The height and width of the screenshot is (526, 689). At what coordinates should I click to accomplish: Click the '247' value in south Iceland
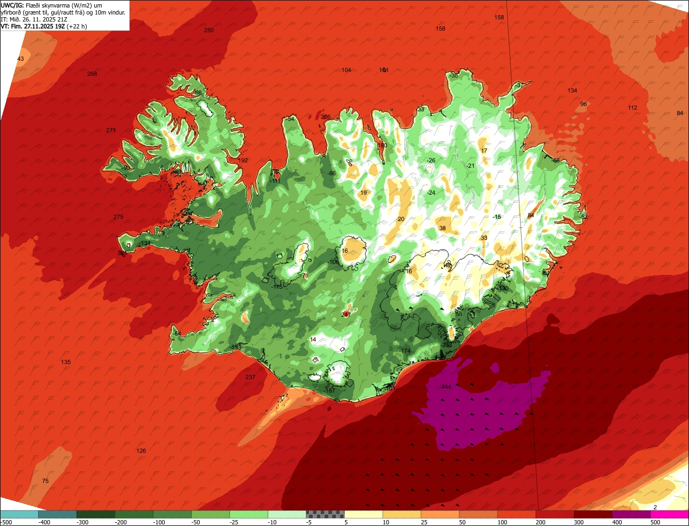click(346, 314)
